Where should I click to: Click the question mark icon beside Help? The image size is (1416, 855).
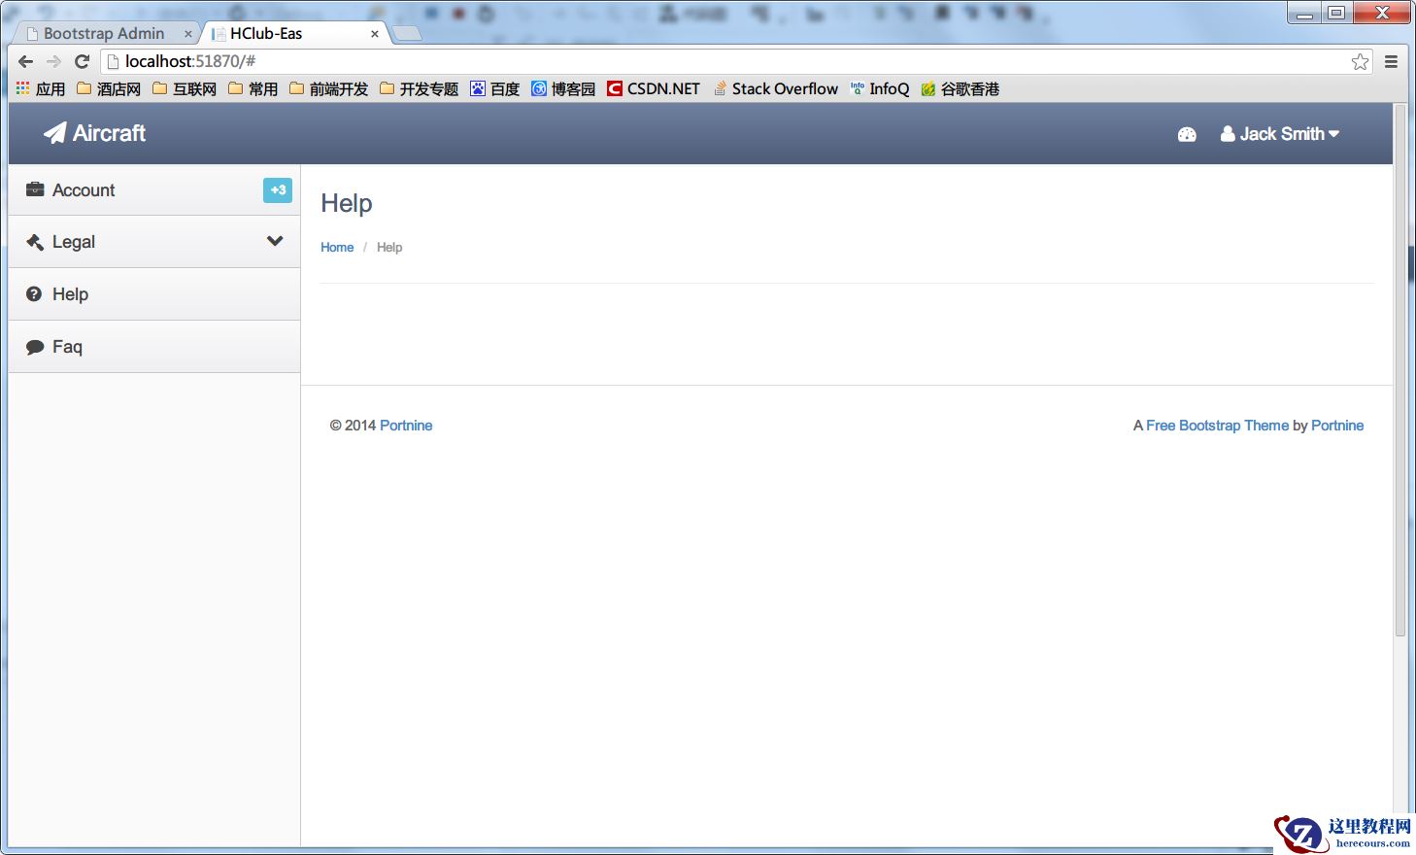point(33,293)
